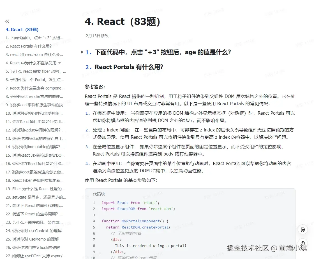Select sidebar item 19. Fiber 为什么是 React 性能

(x=35, y=189)
